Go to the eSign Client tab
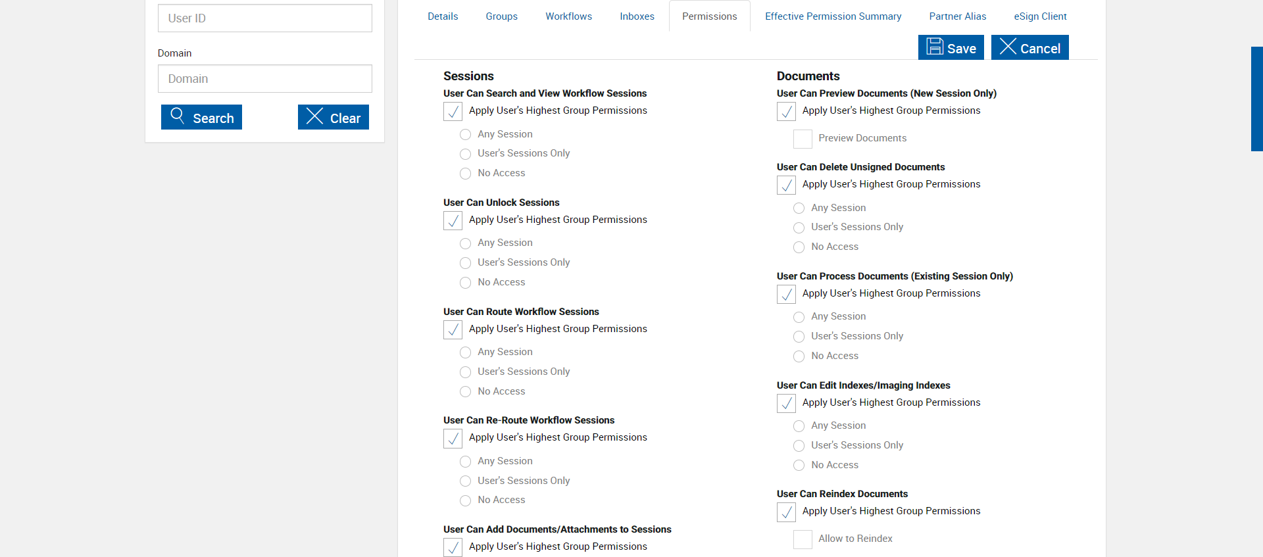This screenshot has width=1263, height=557. (1040, 16)
